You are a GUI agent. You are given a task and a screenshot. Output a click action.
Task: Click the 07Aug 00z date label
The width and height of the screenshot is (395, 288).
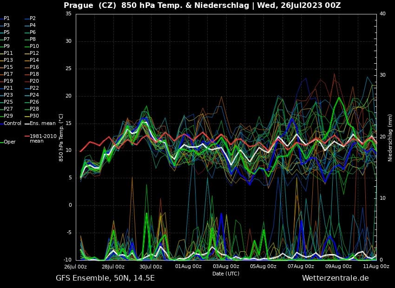[301, 267]
